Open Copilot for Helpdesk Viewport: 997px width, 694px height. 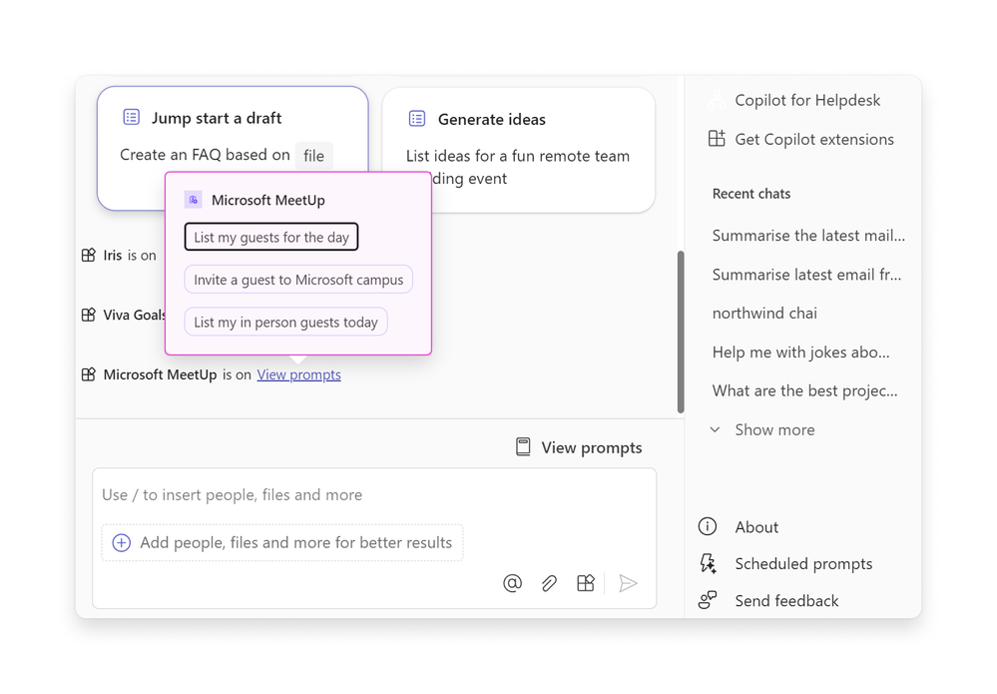click(x=795, y=100)
